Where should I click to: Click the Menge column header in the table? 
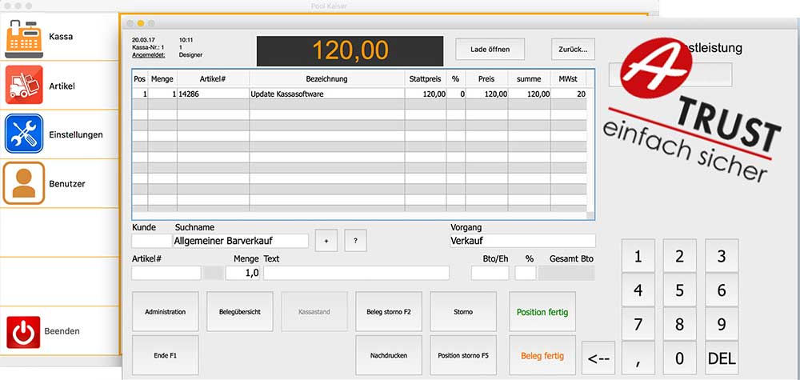point(162,79)
